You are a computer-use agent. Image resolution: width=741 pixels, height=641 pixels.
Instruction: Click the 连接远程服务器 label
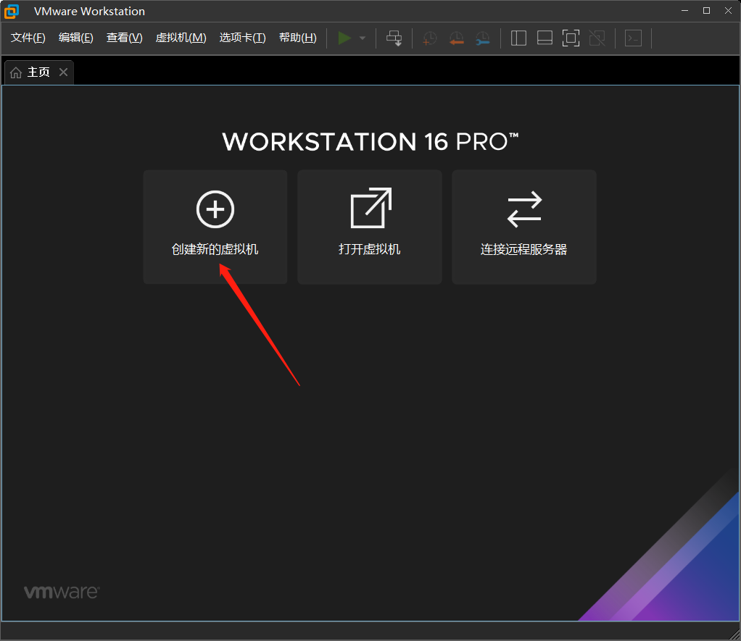click(523, 249)
